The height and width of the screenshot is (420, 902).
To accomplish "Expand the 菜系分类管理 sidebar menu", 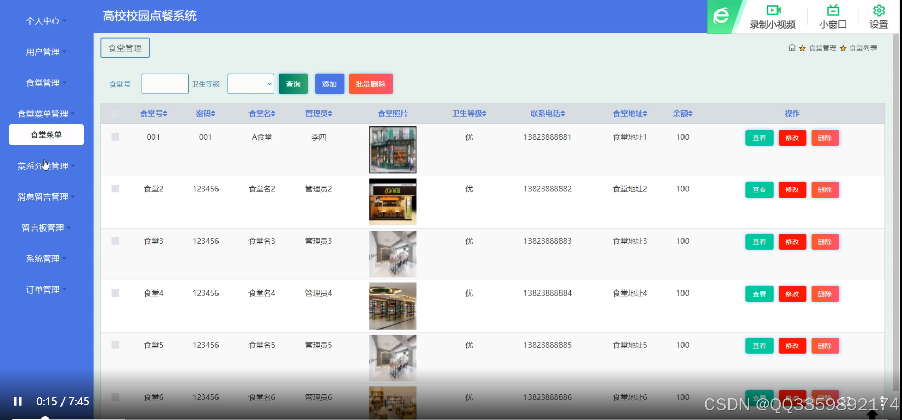I will [x=46, y=166].
